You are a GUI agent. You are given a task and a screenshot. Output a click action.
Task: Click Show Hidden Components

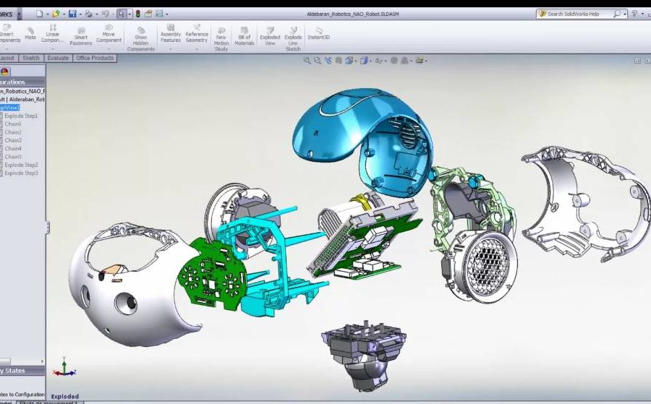pos(141,39)
